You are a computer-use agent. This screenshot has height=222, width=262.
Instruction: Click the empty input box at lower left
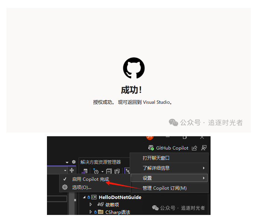tap(57, 199)
